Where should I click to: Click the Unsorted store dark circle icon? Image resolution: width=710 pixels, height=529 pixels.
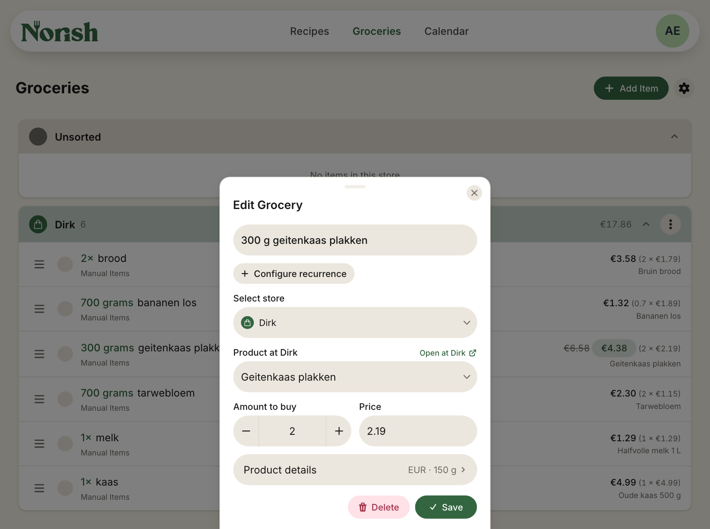[38, 137]
